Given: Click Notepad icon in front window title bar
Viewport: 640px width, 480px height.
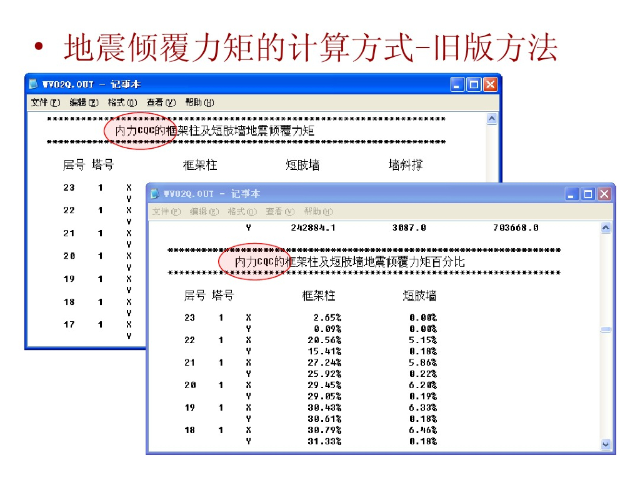Looking at the screenshot, I should point(155,194).
